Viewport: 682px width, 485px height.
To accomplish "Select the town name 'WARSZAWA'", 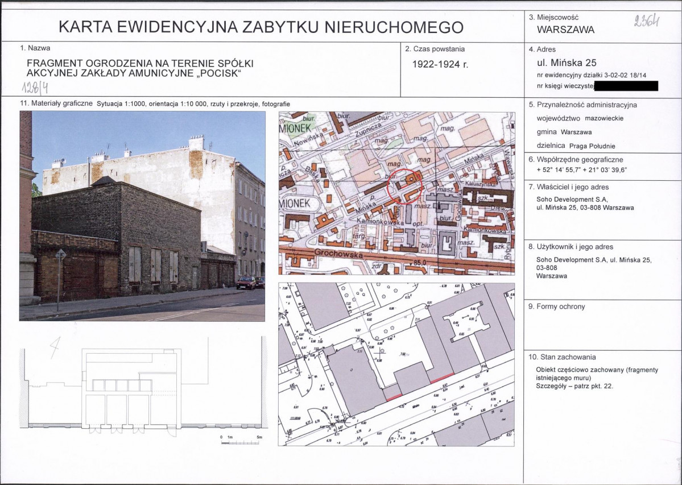I will pyautogui.click(x=565, y=30).
